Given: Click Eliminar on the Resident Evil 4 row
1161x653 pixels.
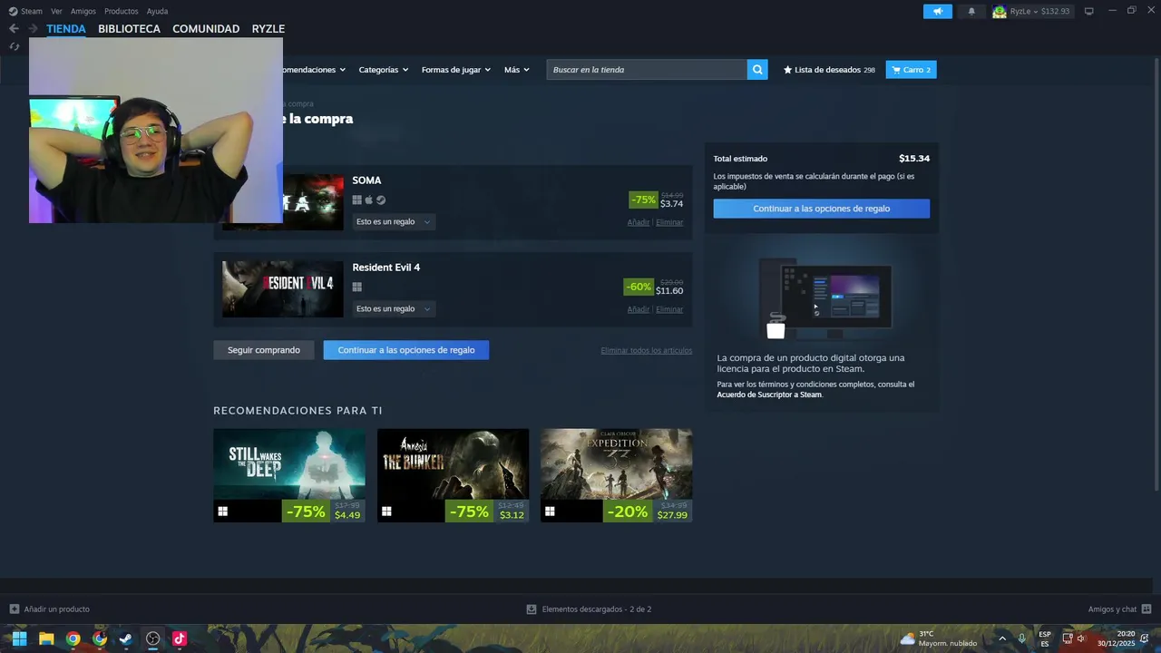Looking at the screenshot, I should point(669,309).
